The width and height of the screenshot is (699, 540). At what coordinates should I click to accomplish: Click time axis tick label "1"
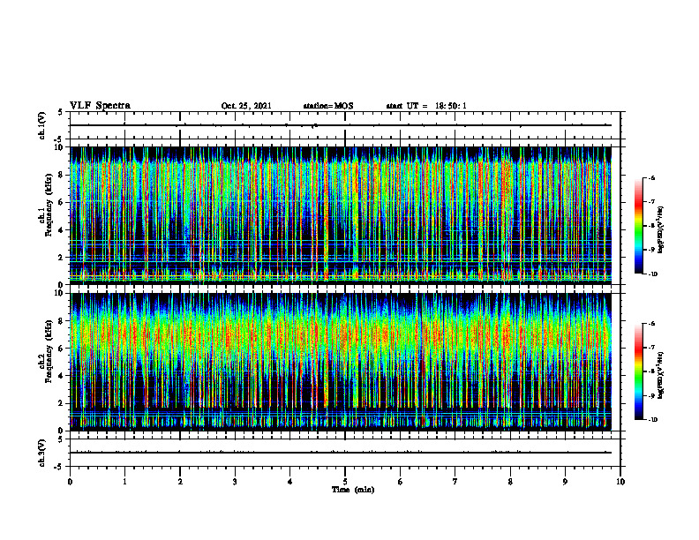coord(124,482)
